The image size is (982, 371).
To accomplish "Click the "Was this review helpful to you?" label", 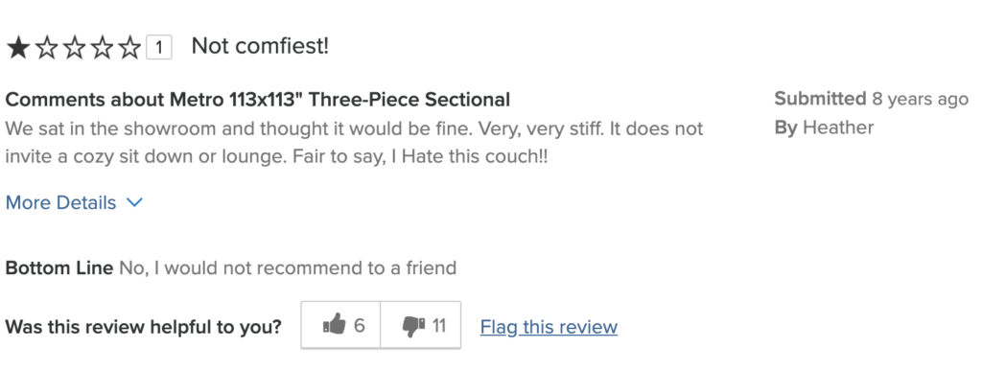I will [x=144, y=327].
